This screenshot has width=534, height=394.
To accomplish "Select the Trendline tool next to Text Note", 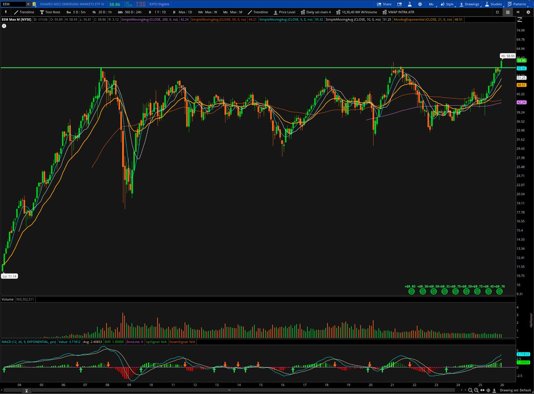I will [x=24, y=12].
